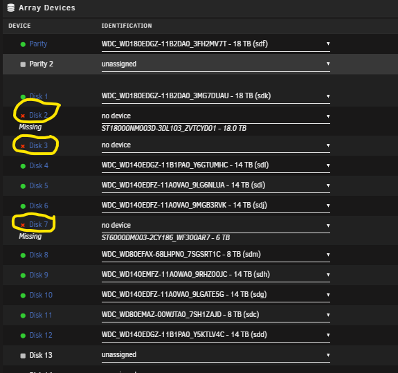Click the red X status icon for Disk 2
This screenshot has height=373, width=398.
click(x=23, y=116)
